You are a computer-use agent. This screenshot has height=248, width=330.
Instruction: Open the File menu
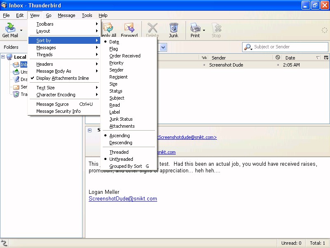6,15
